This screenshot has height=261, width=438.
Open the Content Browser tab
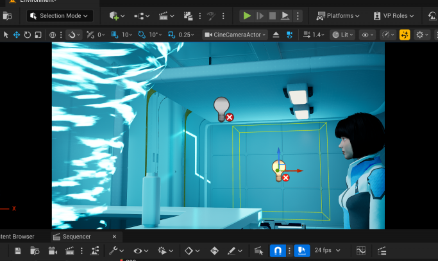coord(17,237)
